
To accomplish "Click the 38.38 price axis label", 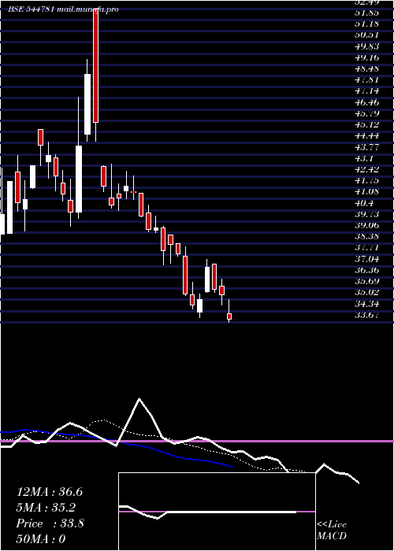I will 367,236.
